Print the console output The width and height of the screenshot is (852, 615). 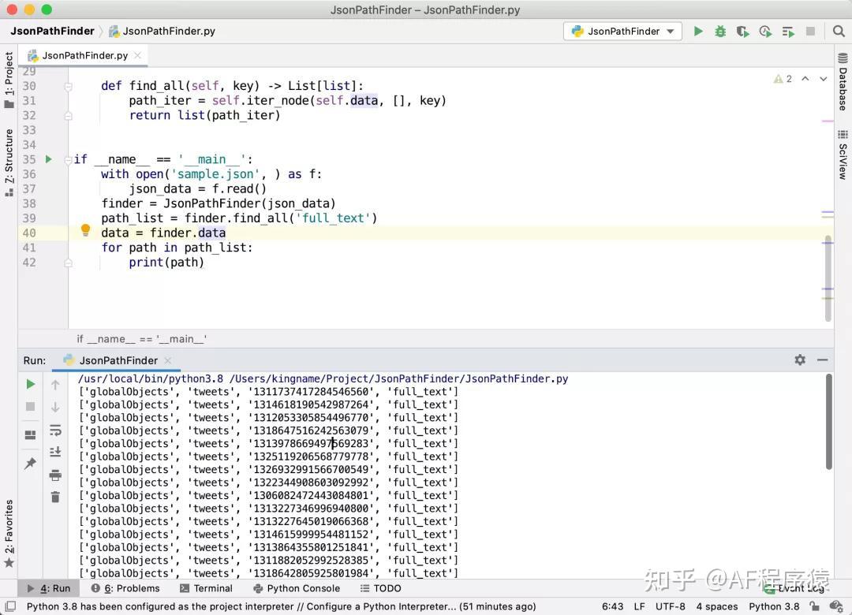[x=55, y=474]
